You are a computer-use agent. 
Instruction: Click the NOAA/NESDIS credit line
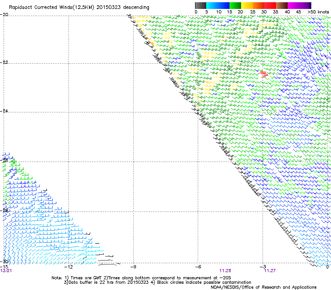point(263,287)
